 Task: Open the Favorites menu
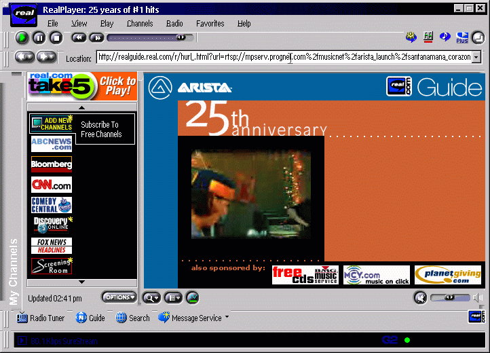coord(210,24)
